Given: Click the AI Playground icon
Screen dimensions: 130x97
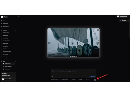Looking at the screenshot, I should tap(4, 64).
